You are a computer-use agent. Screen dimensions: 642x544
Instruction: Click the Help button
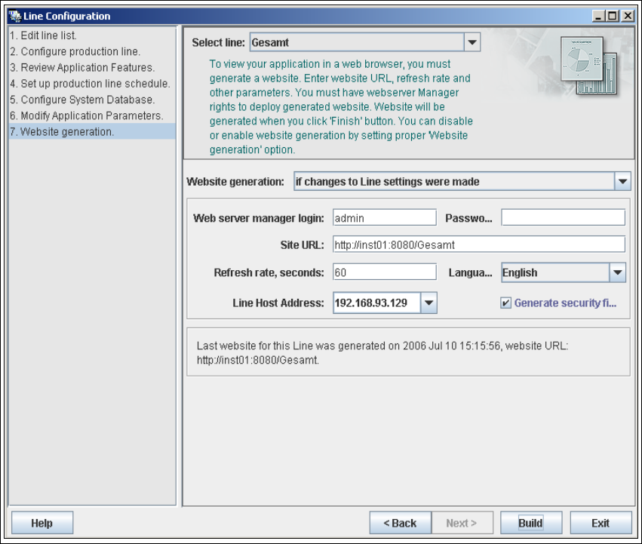[42, 523]
